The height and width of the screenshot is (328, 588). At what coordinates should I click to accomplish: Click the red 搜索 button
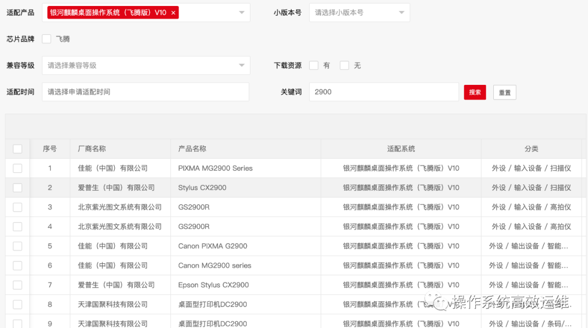click(x=475, y=92)
